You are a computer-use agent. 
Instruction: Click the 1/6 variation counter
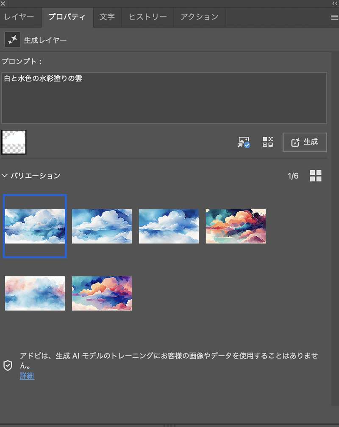click(x=293, y=176)
